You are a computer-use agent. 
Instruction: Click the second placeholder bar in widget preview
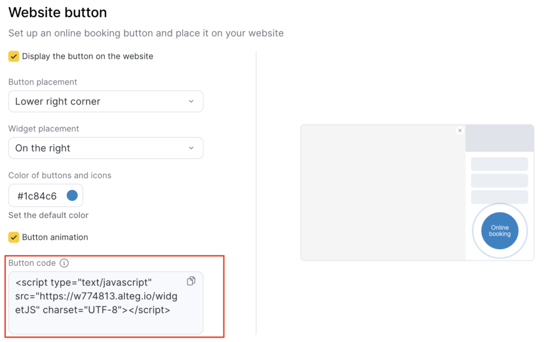point(500,181)
